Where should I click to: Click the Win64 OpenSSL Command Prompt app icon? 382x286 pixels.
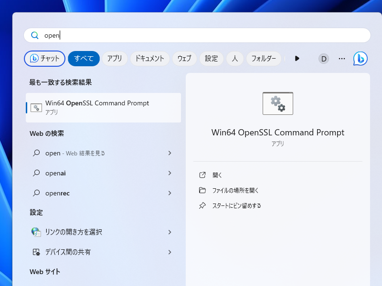point(36,107)
